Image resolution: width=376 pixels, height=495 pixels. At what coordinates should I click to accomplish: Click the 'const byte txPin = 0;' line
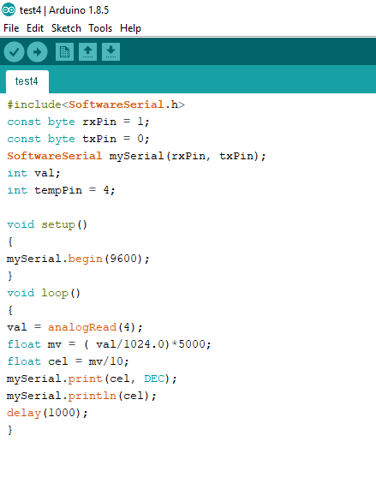(78, 139)
